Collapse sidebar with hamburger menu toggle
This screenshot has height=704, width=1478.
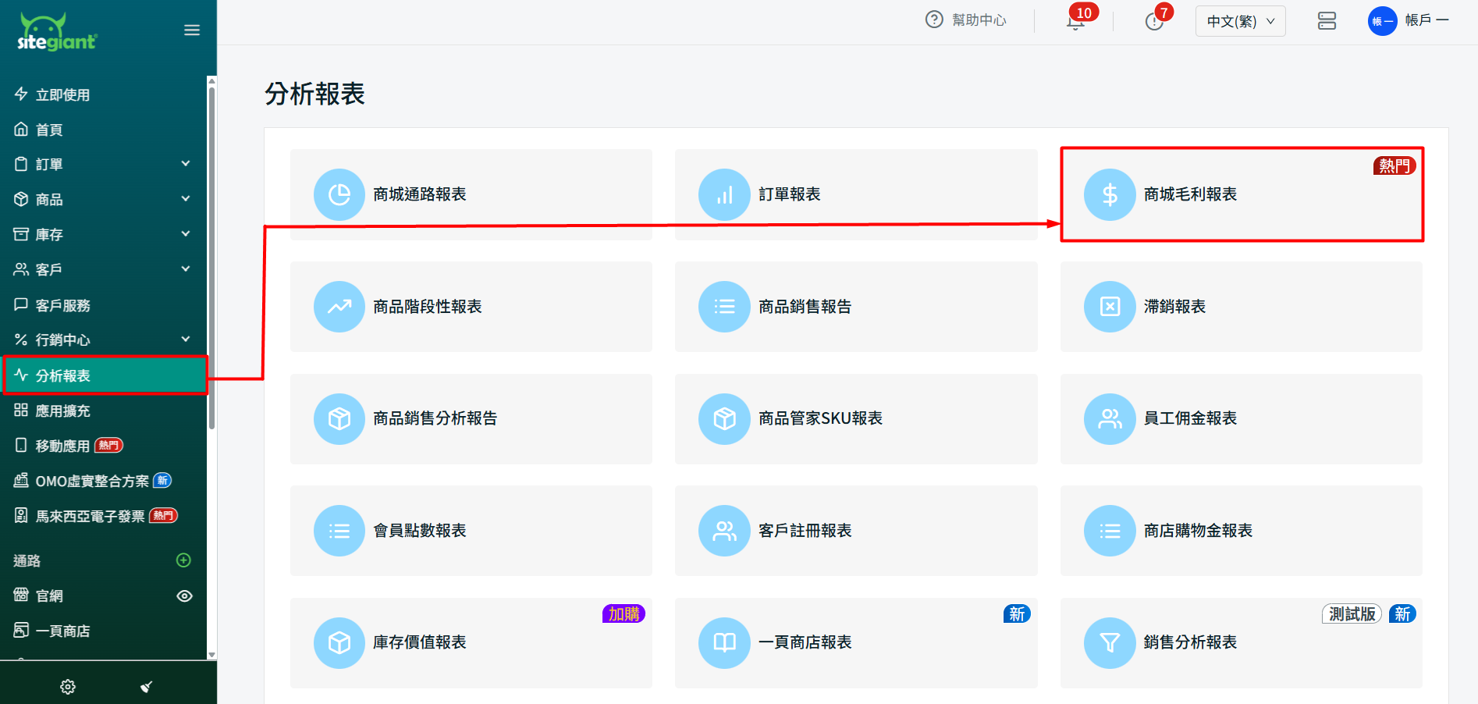click(192, 30)
